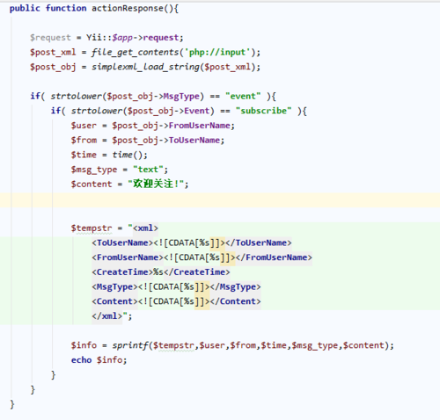Click the CreateTime XML line

point(161,272)
